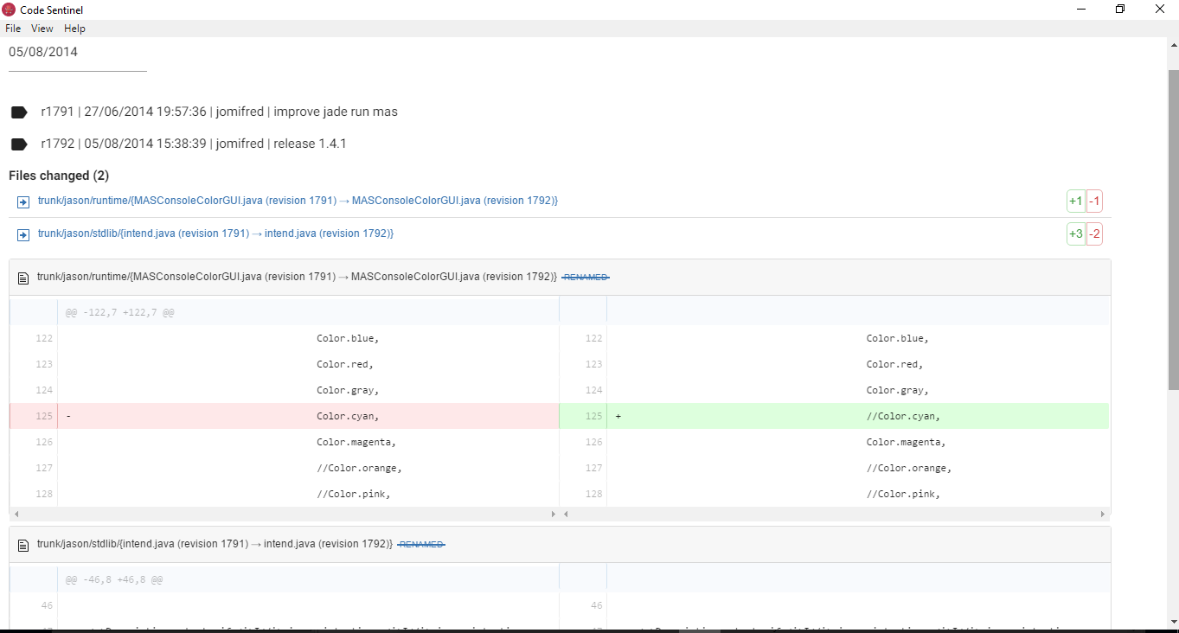Open MASConsoleColorGUI.java changed file link

(x=298, y=201)
